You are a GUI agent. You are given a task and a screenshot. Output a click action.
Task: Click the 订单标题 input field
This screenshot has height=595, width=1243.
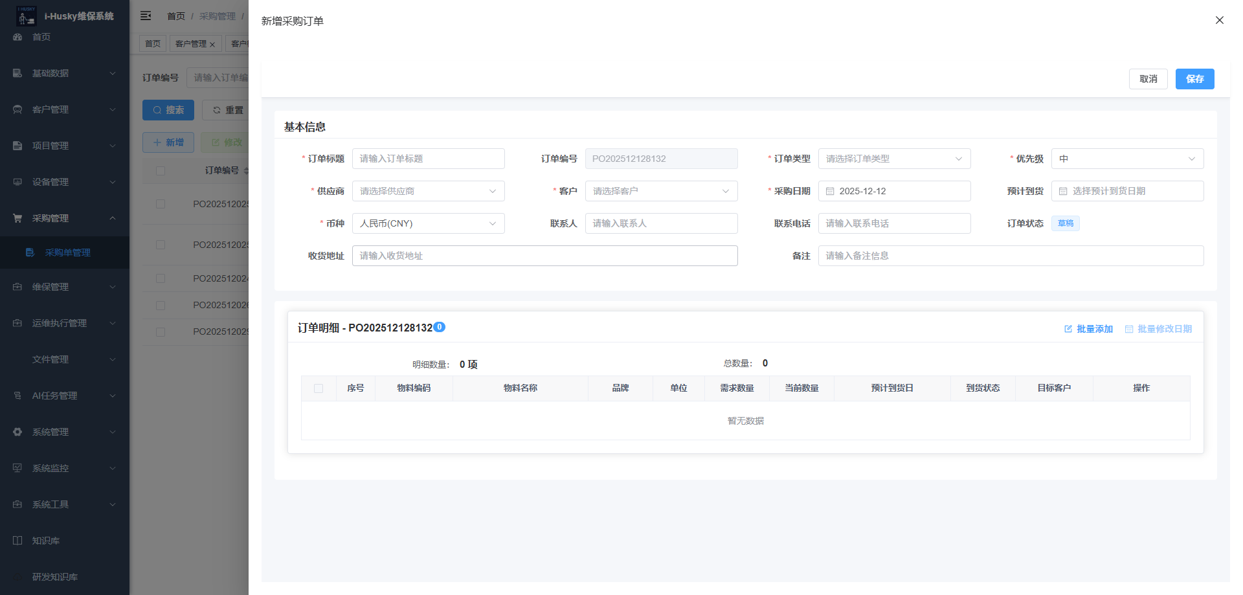pos(428,159)
